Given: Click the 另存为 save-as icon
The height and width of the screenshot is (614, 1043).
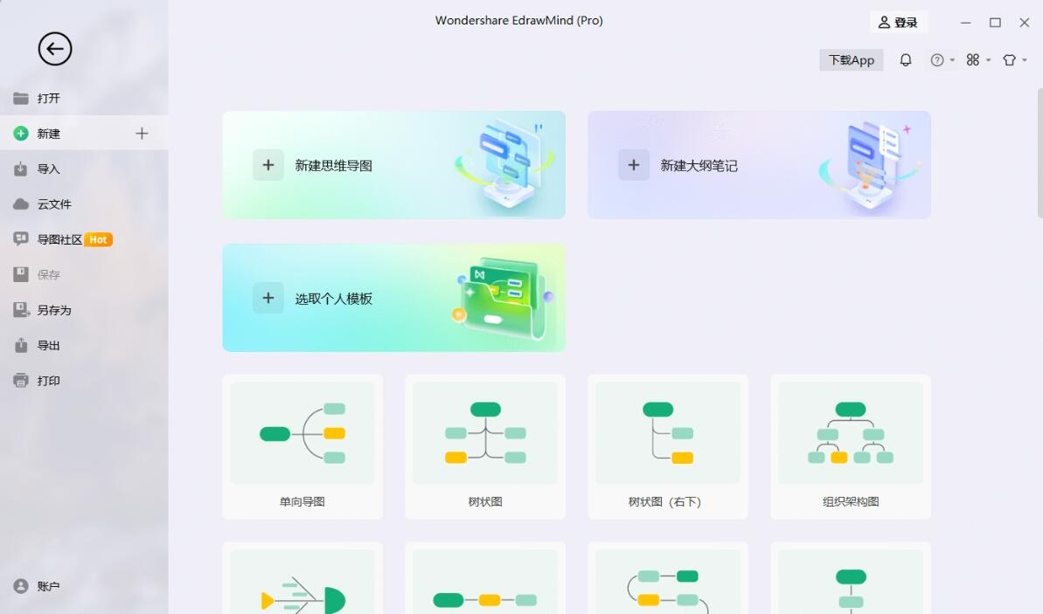Looking at the screenshot, I should tap(21, 309).
